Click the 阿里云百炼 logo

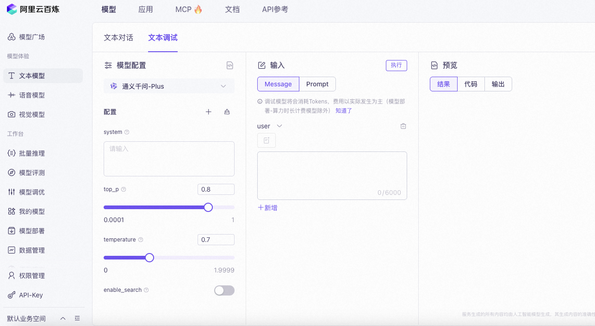click(x=33, y=9)
